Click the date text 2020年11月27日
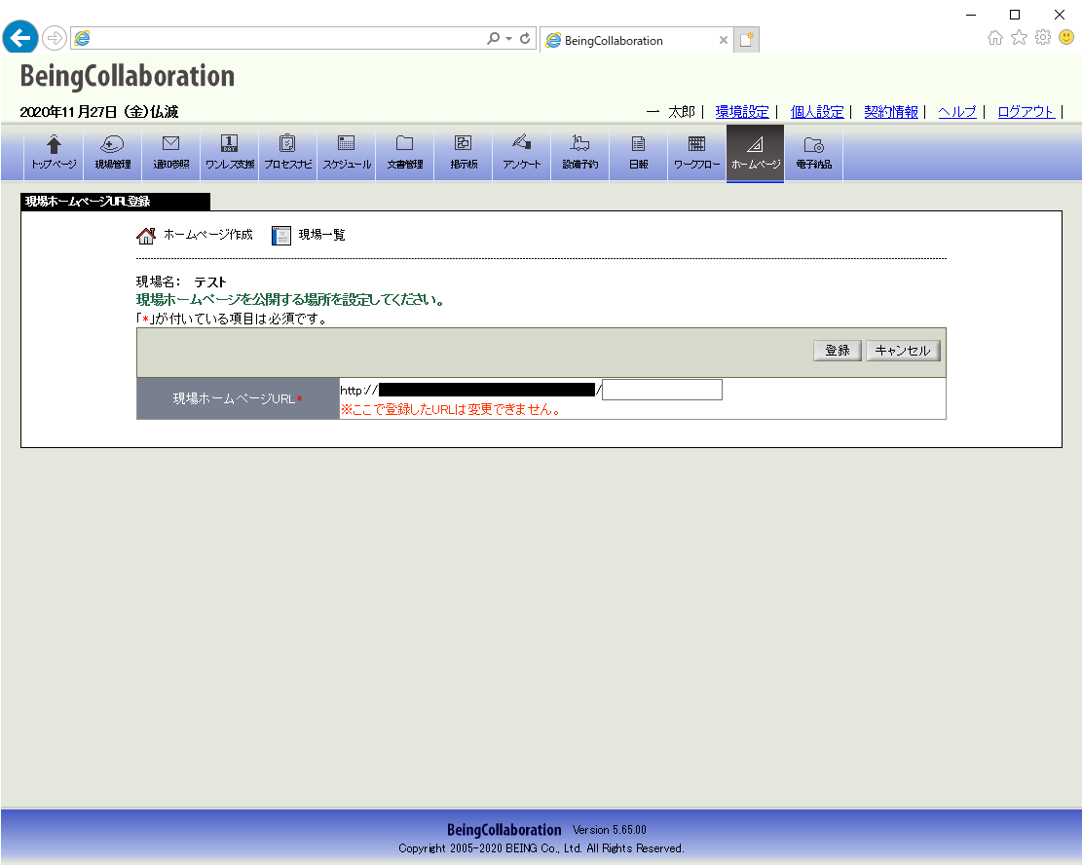This screenshot has width=1082, height=865. pos(68,112)
